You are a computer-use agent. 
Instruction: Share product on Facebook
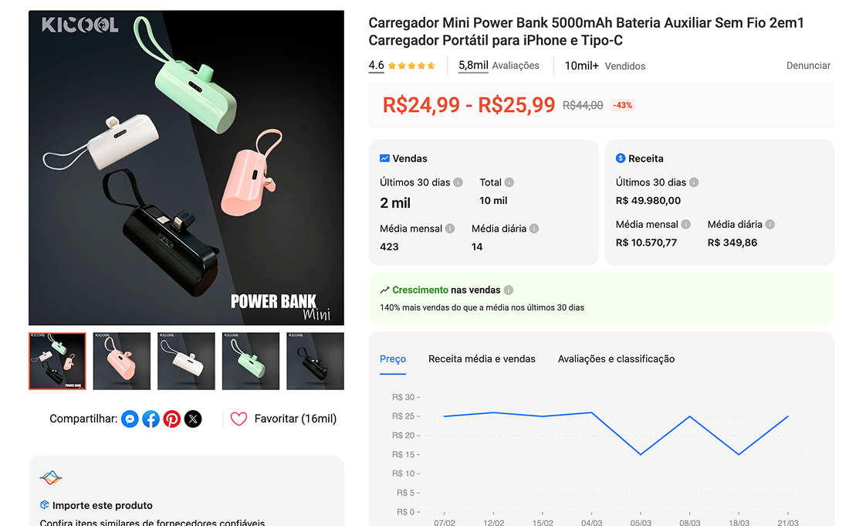151,419
